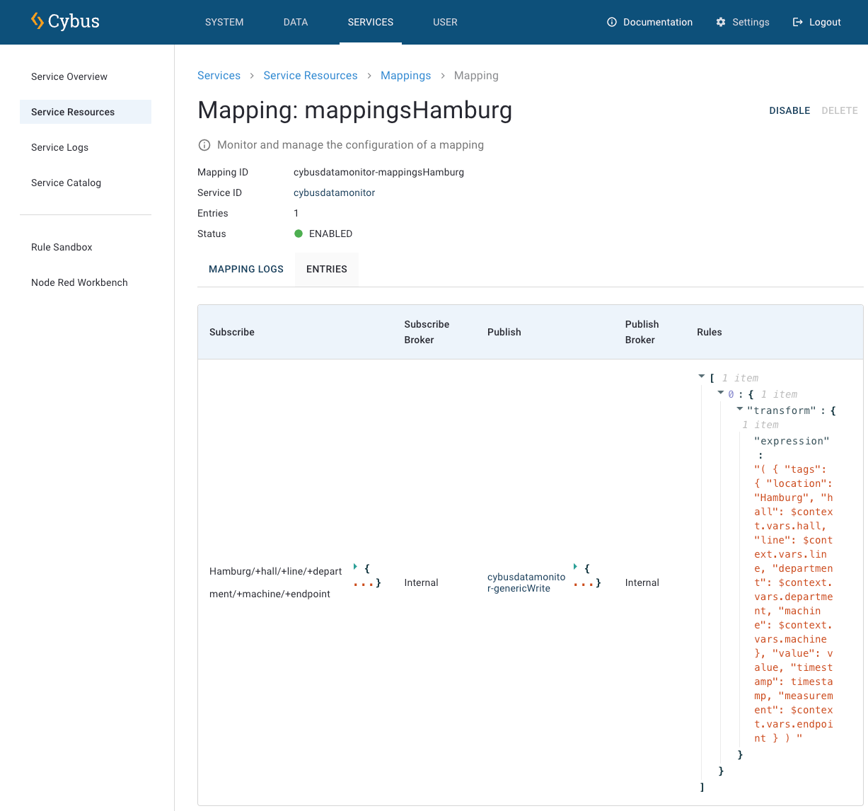
Task: Click the Documentation info icon
Action: coord(612,22)
